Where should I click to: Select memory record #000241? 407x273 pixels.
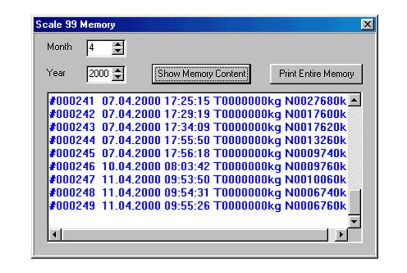coord(198,100)
